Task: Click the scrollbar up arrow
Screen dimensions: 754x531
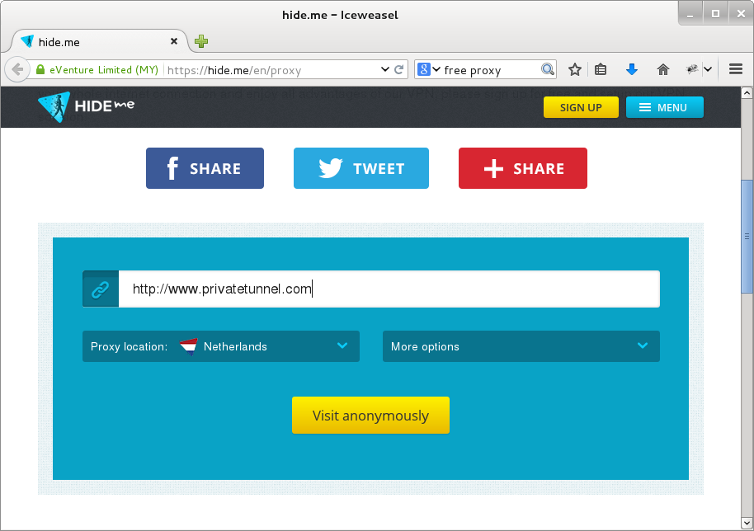Action: (x=747, y=92)
